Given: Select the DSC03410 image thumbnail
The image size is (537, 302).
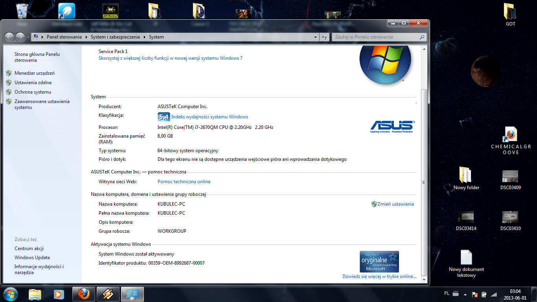Looking at the screenshot, I should pyautogui.click(x=510, y=221).
